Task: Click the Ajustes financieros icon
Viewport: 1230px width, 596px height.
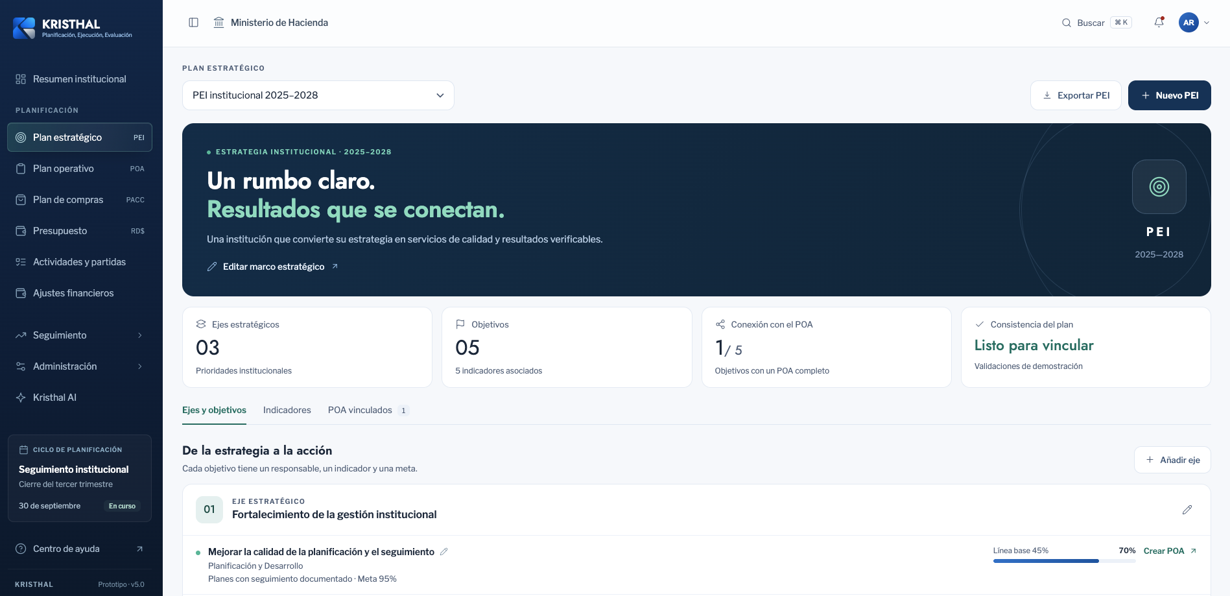Action: coord(21,293)
